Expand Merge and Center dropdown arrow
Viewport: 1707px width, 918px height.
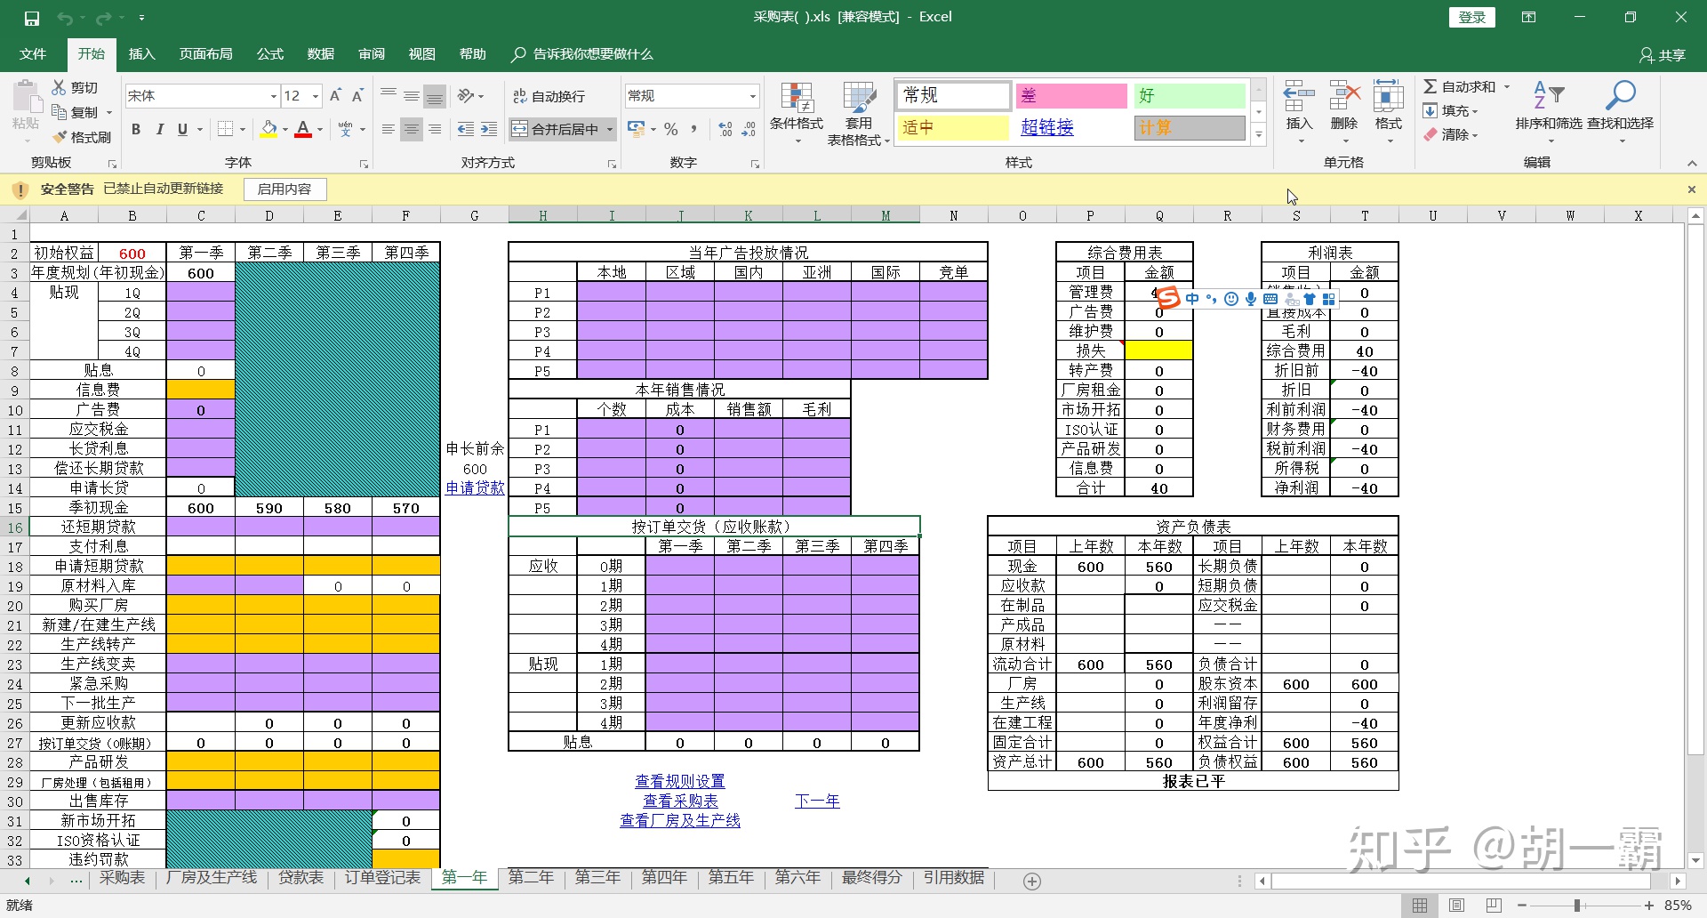[610, 129]
